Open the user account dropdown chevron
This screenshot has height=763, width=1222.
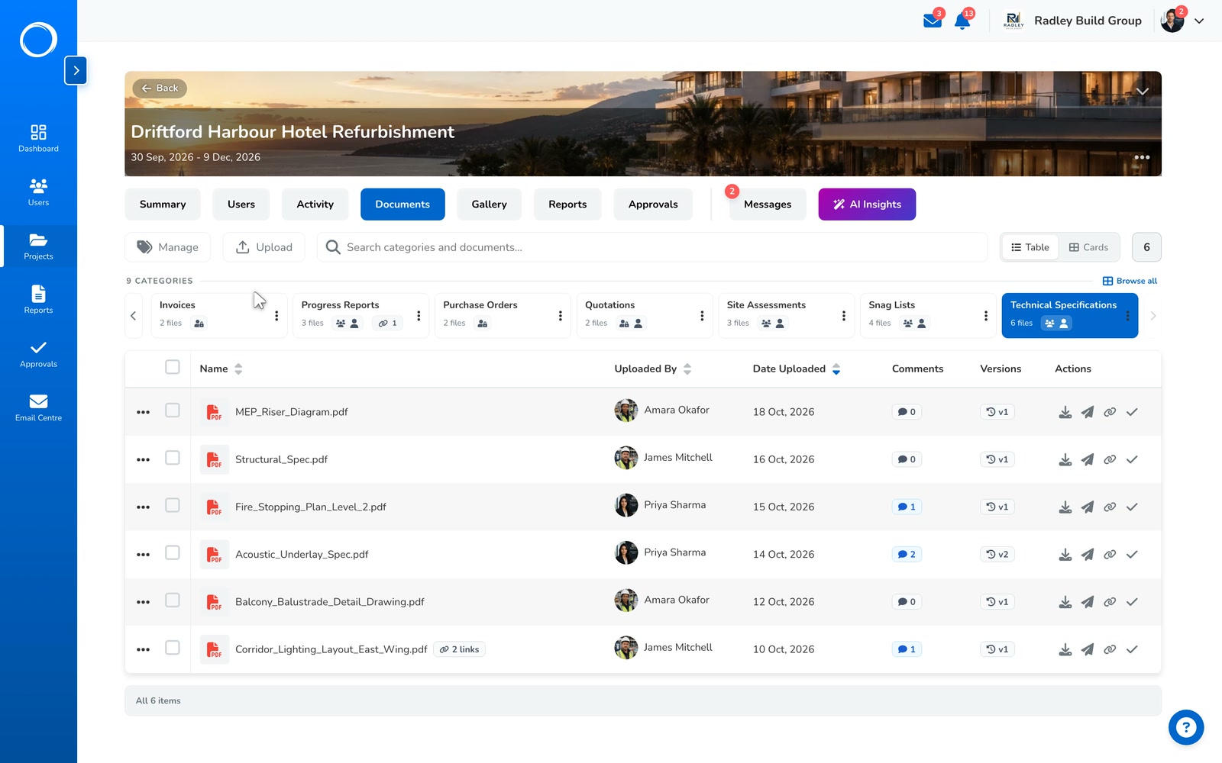[1199, 21]
